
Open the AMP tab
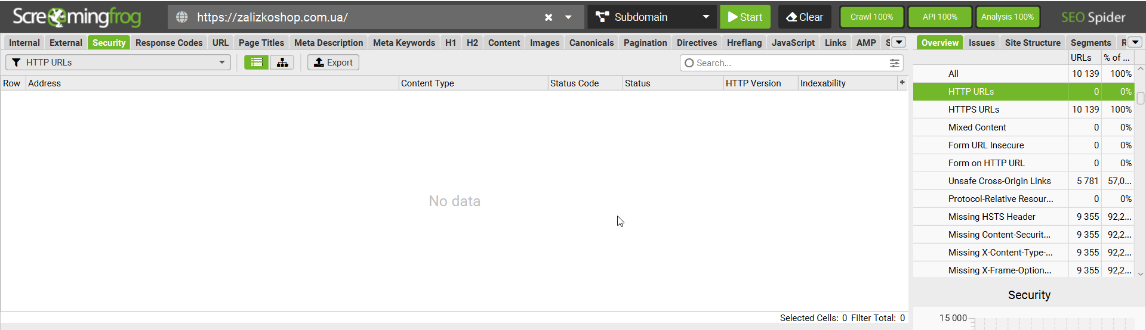point(866,42)
